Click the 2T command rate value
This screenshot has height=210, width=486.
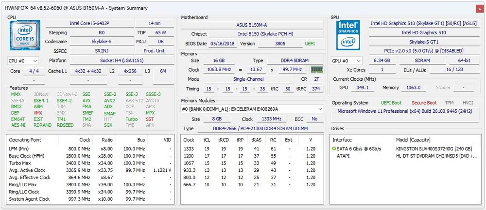(316, 79)
